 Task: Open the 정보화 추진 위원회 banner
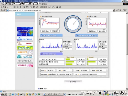(25, 48)
